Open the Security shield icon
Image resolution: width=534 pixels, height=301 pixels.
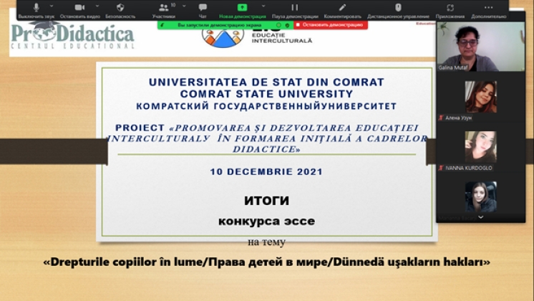[x=119, y=8]
